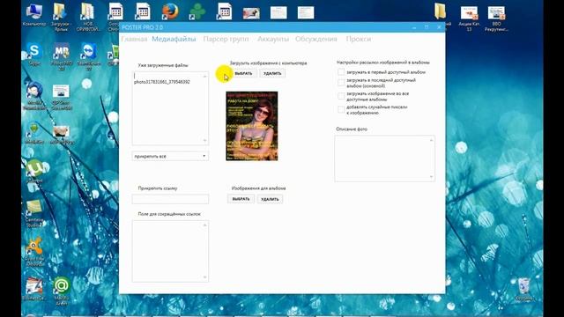Click the POSTER PRO 2.0 title bar text

[142, 27]
